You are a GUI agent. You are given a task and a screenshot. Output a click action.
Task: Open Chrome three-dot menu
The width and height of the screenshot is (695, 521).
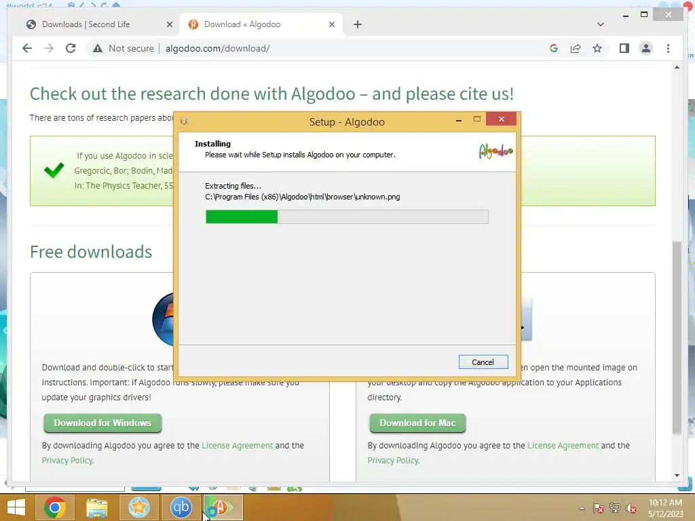click(x=668, y=48)
